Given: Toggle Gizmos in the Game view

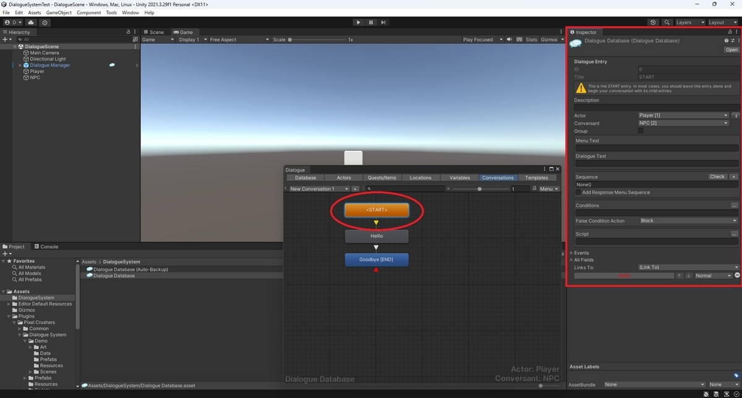Looking at the screenshot, I should coord(548,39).
